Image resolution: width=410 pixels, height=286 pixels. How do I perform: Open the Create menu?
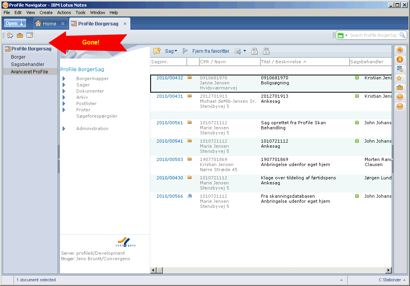point(46,13)
